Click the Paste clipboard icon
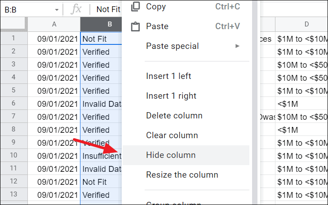328x205 pixels. (x=135, y=26)
